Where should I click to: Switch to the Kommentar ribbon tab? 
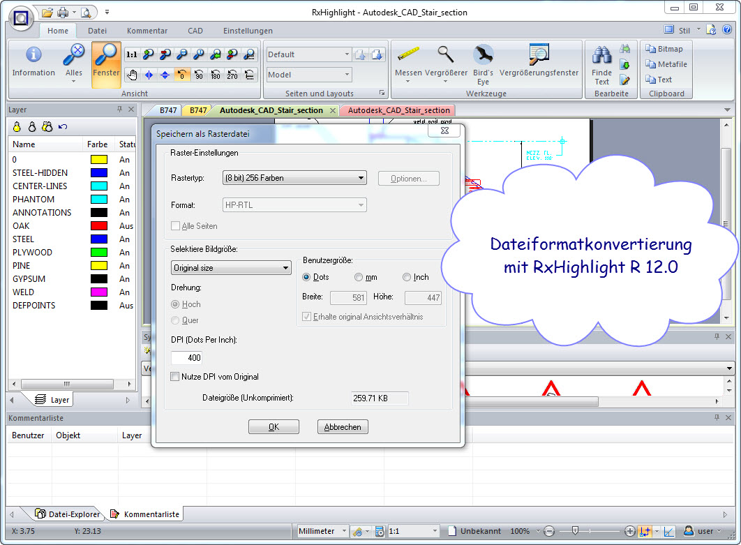click(x=147, y=31)
